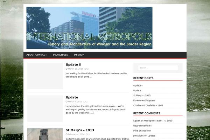Open Uzzy's comment on Update II
This screenshot has width=210, height=140.
point(147,126)
